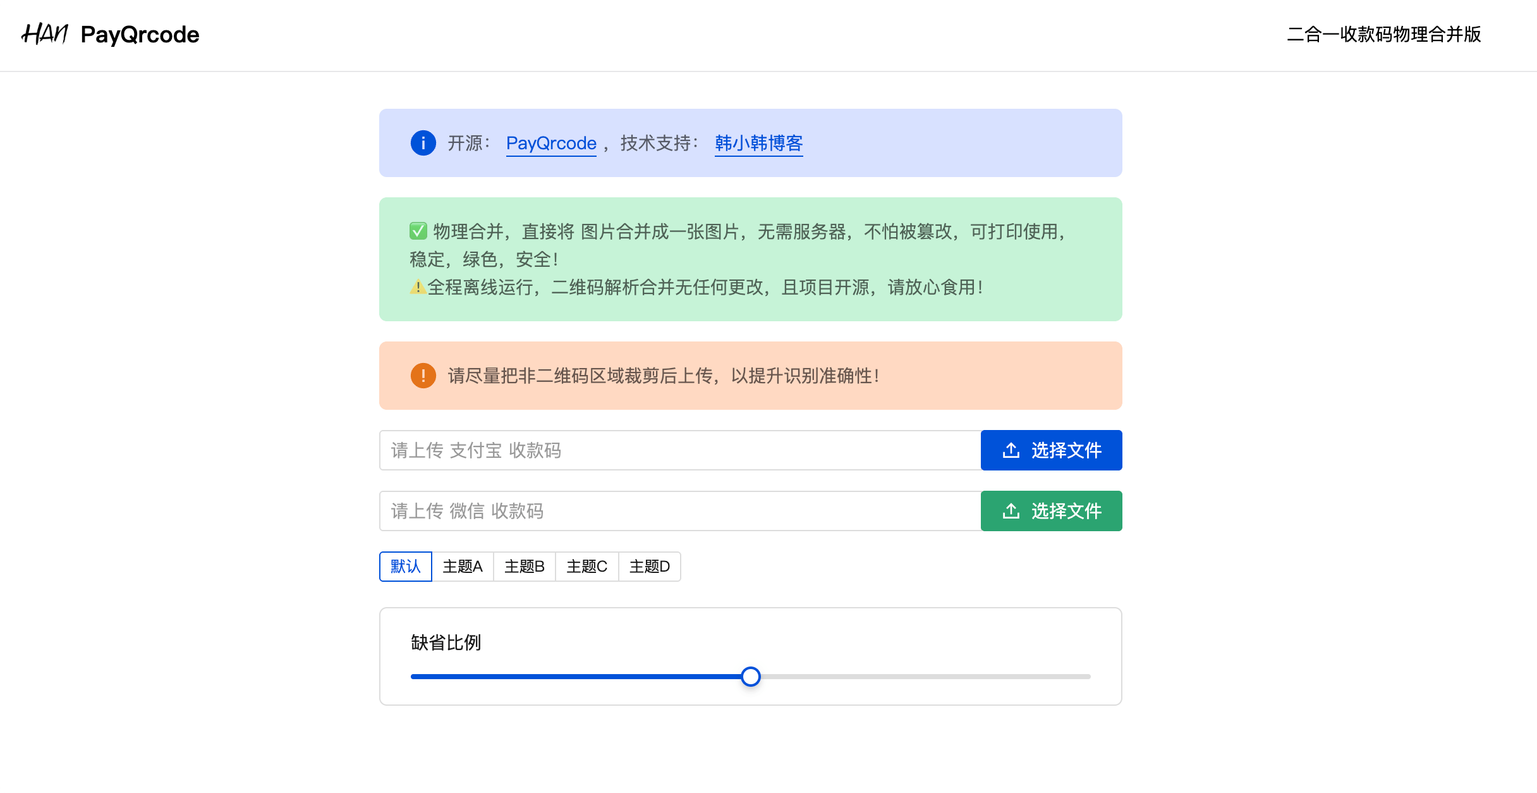The image size is (1537, 793).
Task: Switch to 主题B theme
Action: point(525,567)
